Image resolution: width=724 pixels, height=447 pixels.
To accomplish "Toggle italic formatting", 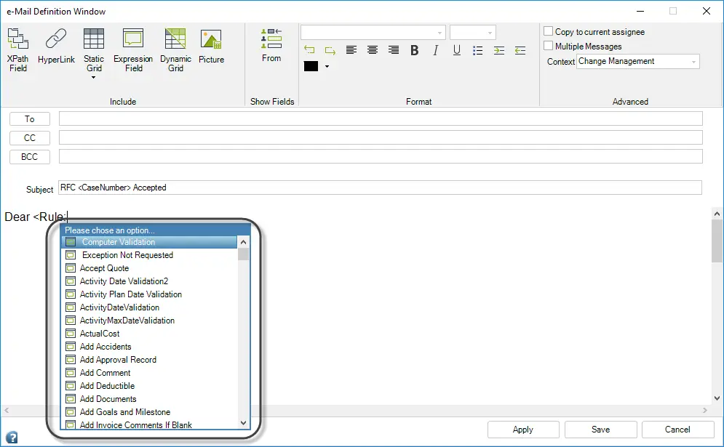I will tap(435, 50).
